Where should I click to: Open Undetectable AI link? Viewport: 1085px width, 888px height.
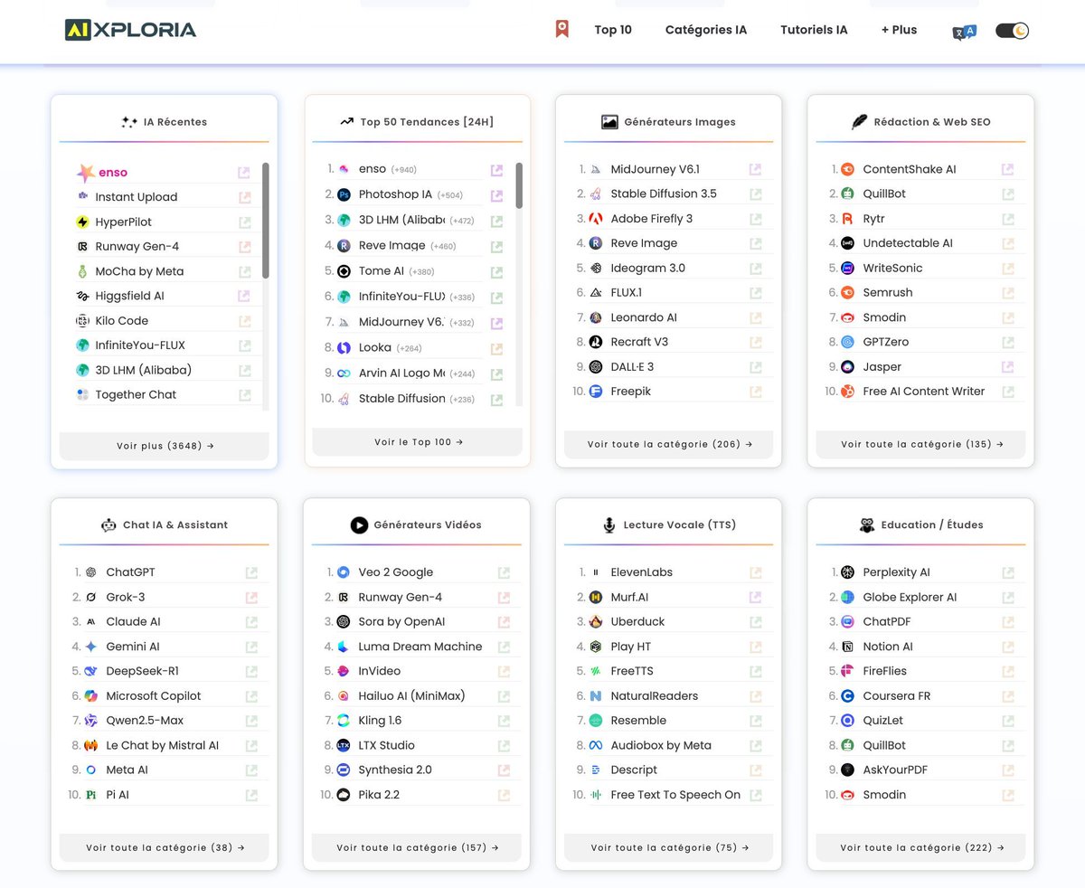coord(908,243)
